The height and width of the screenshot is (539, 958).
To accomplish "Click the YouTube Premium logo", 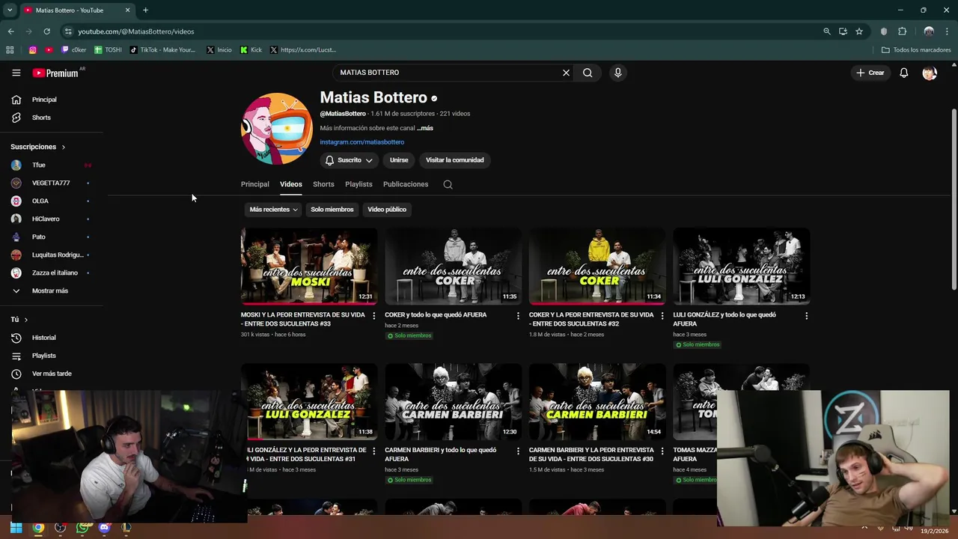I will 56,73.
